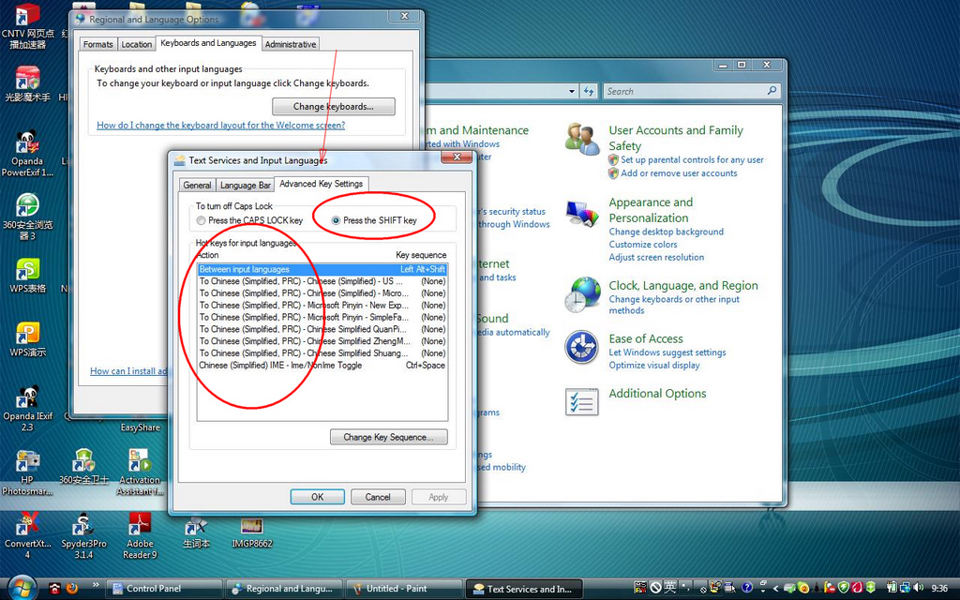Select the Microsoft Pinyin - SimpleFa row
The height and width of the screenshot is (600, 960).
[x=322, y=317]
